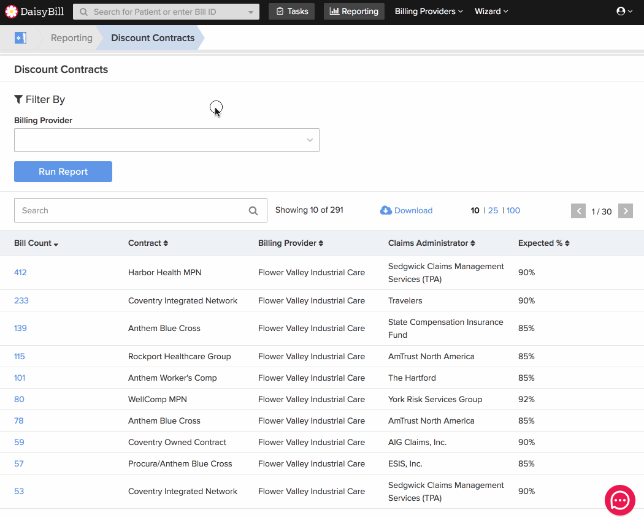Download the discount contracts report
Image resolution: width=644 pixels, height=518 pixels.
tap(406, 210)
